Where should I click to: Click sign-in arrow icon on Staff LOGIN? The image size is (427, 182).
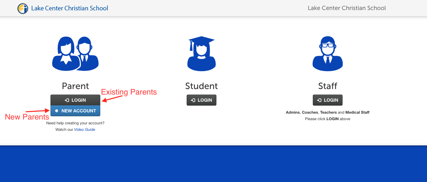(319, 100)
